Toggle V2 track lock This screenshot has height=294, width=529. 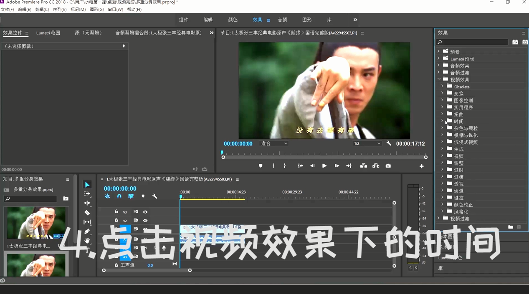(x=116, y=221)
